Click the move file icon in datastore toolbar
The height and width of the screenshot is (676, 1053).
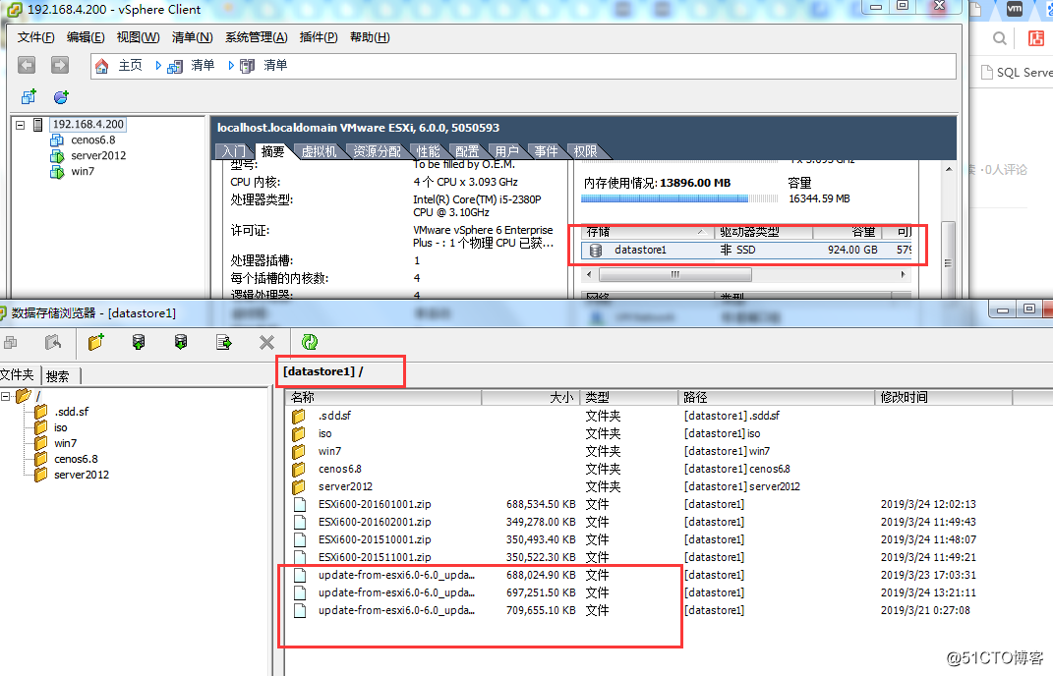point(224,342)
